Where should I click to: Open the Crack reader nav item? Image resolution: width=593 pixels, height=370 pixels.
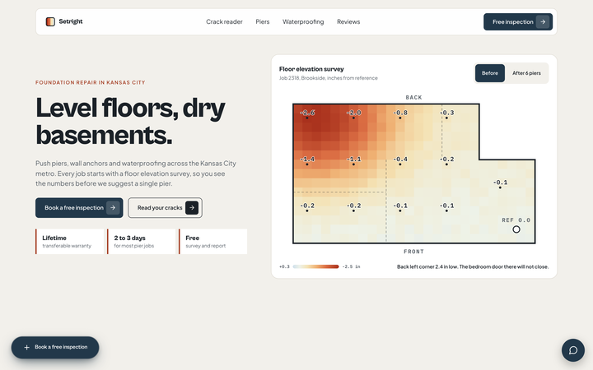pos(224,22)
